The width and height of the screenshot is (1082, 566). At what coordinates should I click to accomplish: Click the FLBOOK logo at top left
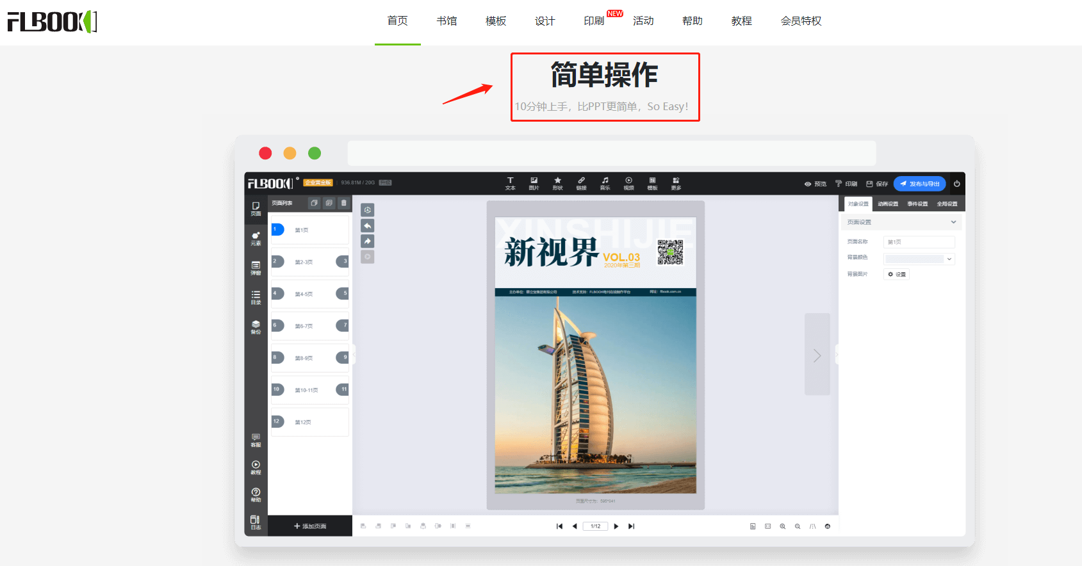point(52,22)
